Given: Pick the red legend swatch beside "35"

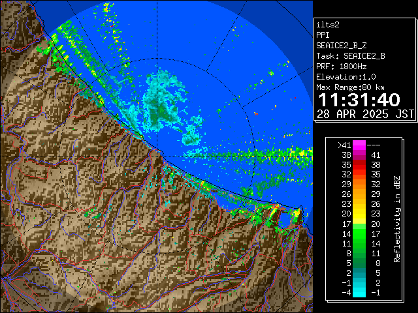Looking at the screenshot, I should pos(359,165).
